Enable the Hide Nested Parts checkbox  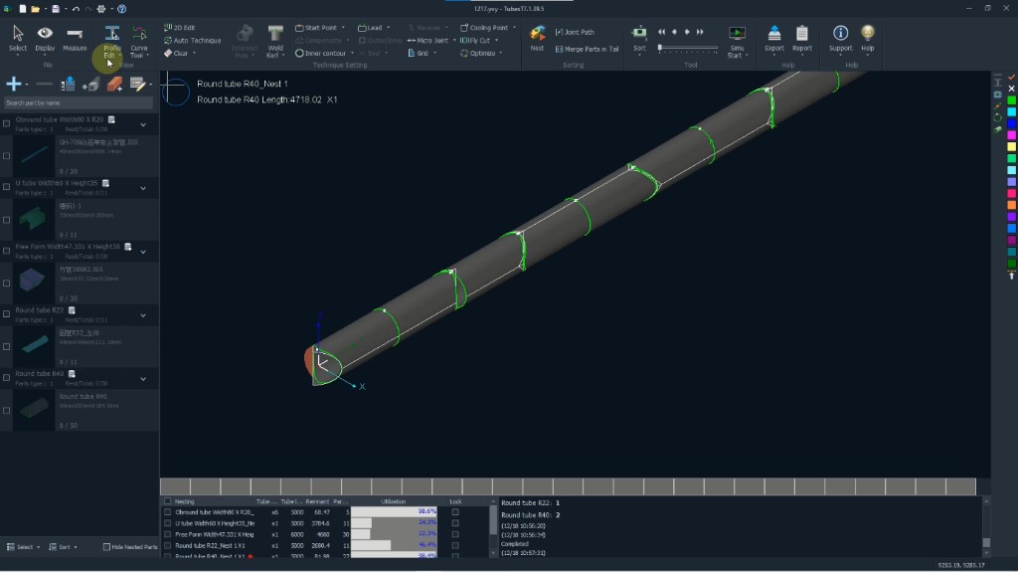point(106,547)
